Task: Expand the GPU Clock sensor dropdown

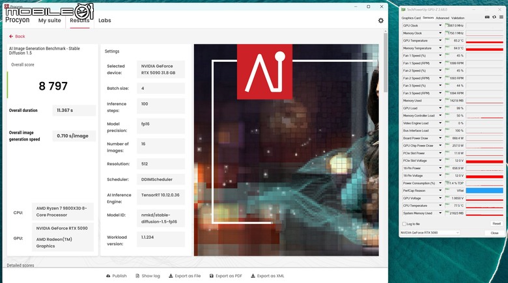Action: [440, 25]
